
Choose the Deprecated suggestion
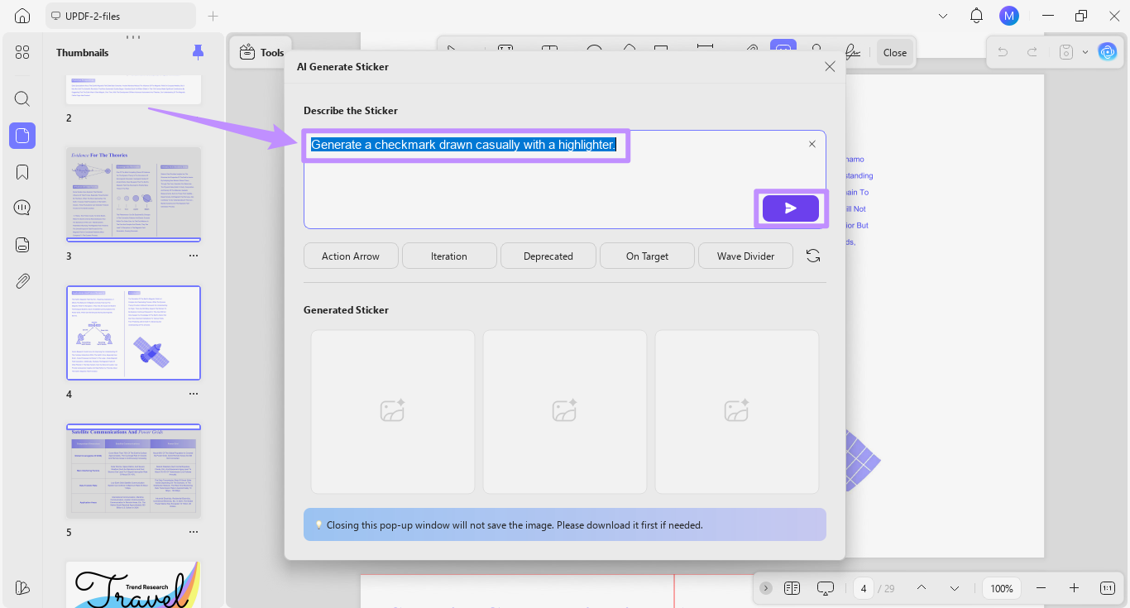coord(548,256)
